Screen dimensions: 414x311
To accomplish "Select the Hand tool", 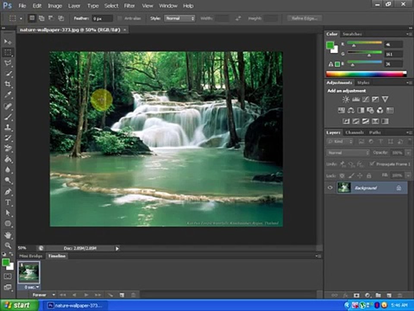I will pos(8,235).
